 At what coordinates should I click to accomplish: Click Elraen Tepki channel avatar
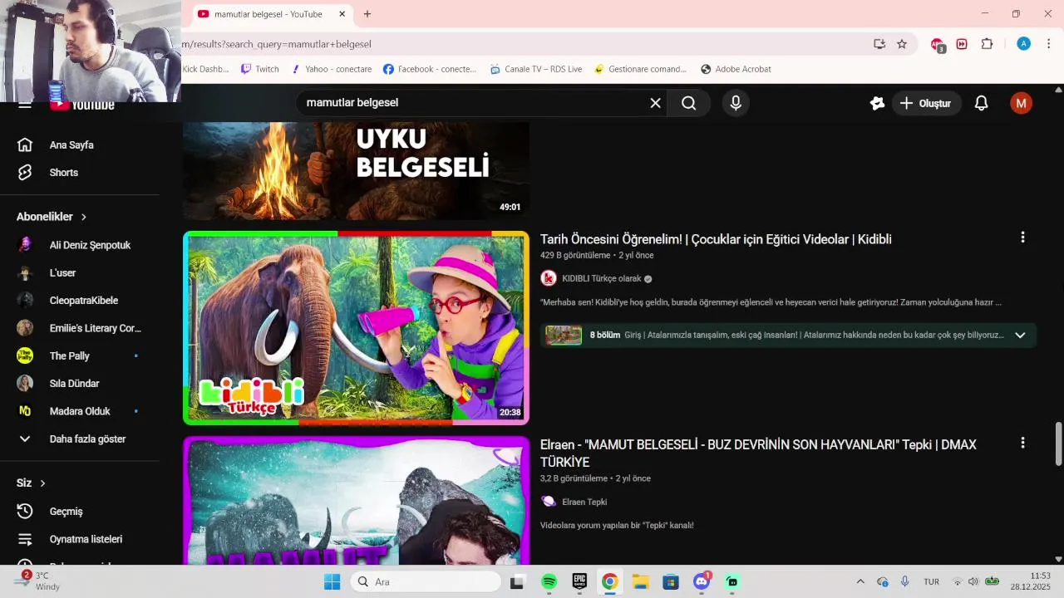coord(549,502)
